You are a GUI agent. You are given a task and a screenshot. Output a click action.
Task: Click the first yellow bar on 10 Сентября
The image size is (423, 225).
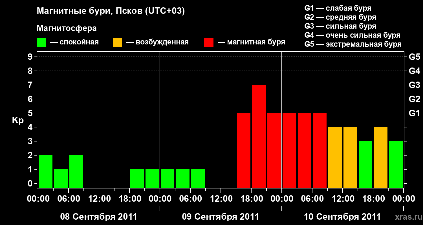click(335, 157)
